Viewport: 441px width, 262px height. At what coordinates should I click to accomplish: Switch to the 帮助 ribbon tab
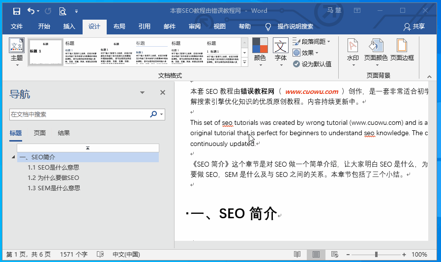[245, 27]
